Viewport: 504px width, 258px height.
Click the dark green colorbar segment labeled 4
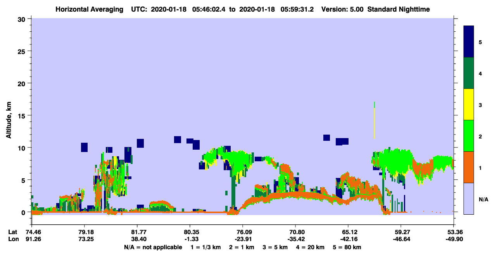[469, 73]
